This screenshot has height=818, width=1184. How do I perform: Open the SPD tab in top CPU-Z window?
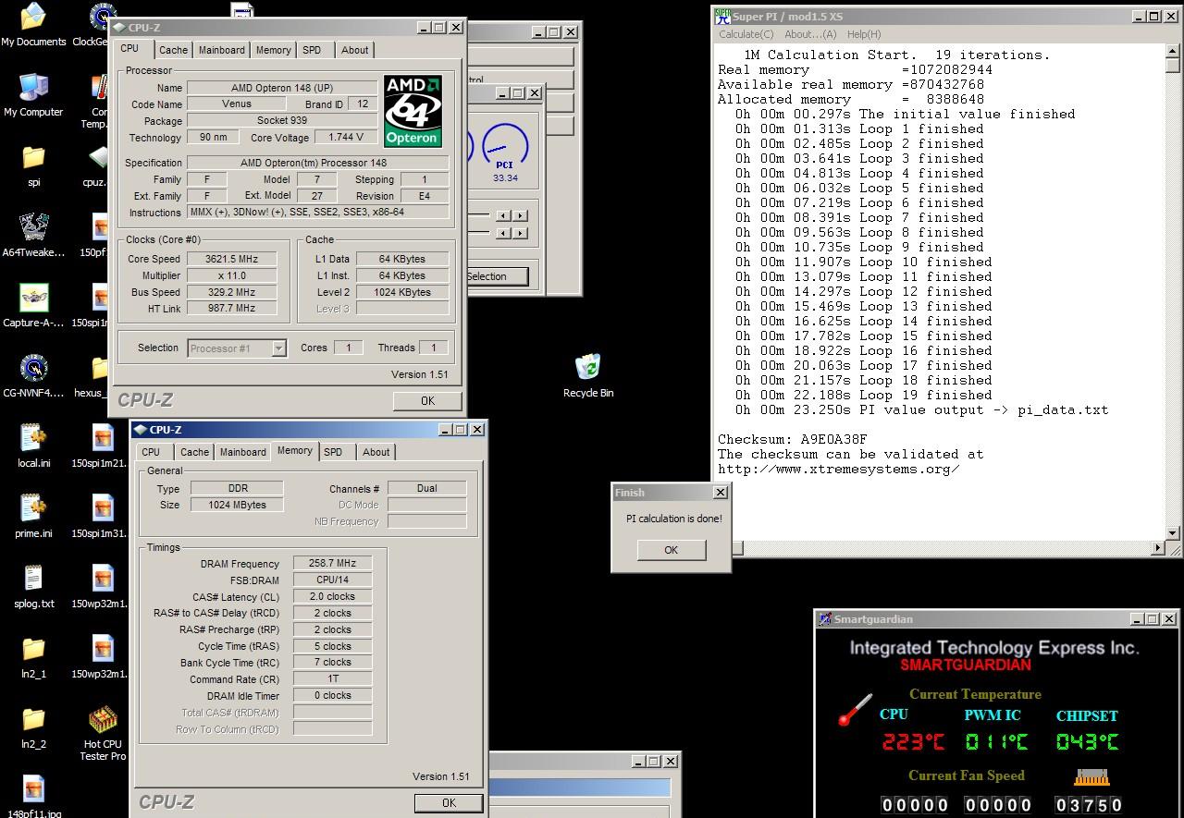tap(312, 50)
